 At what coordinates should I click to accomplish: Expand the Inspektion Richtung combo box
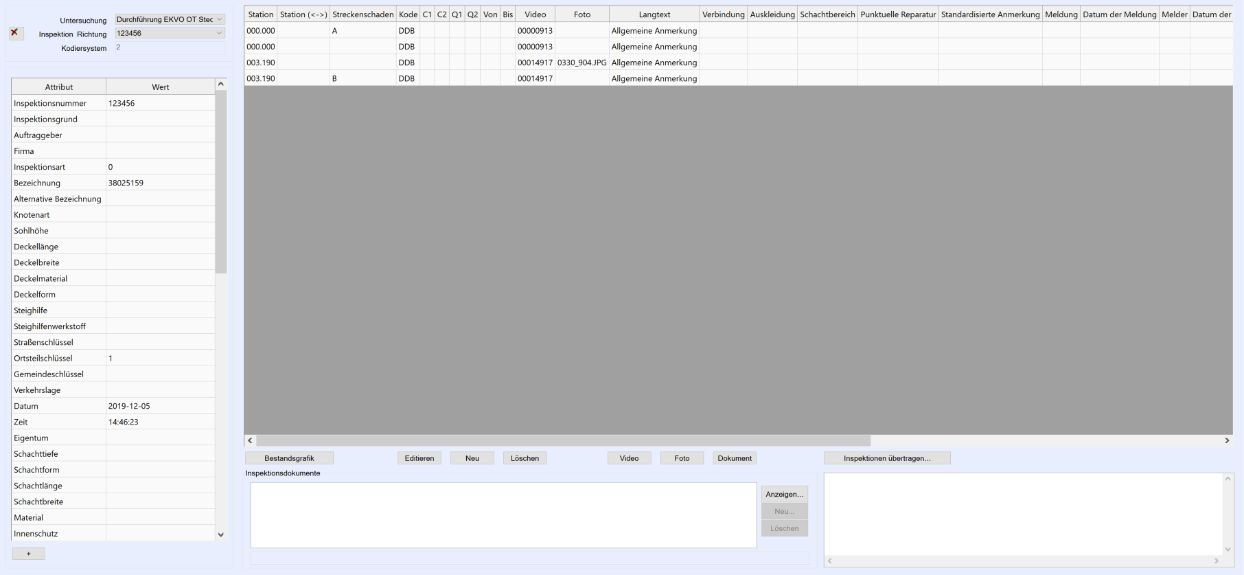[x=170, y=33]
